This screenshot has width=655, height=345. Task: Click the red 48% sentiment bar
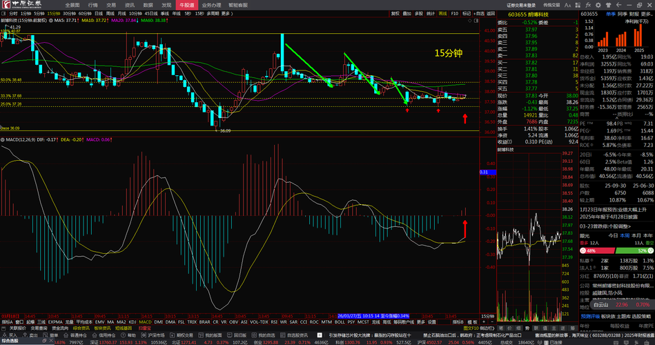click(x=597, y=250)
